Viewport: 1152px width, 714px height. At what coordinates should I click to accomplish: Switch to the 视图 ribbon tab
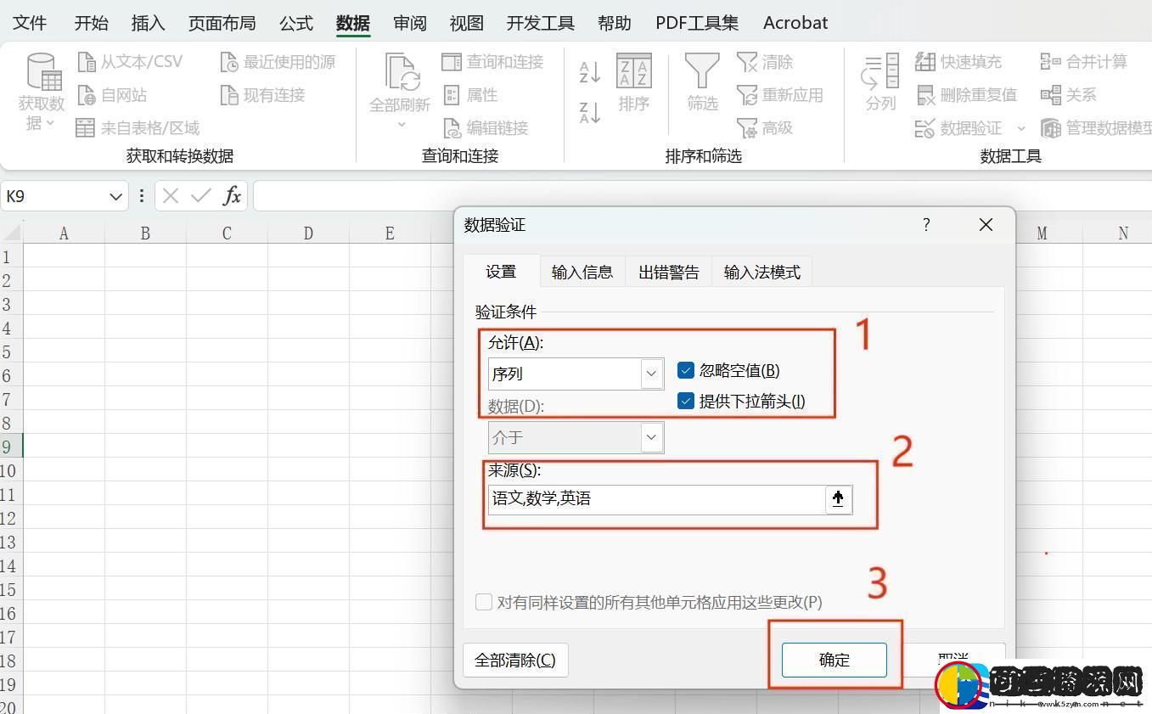(467, 23)
